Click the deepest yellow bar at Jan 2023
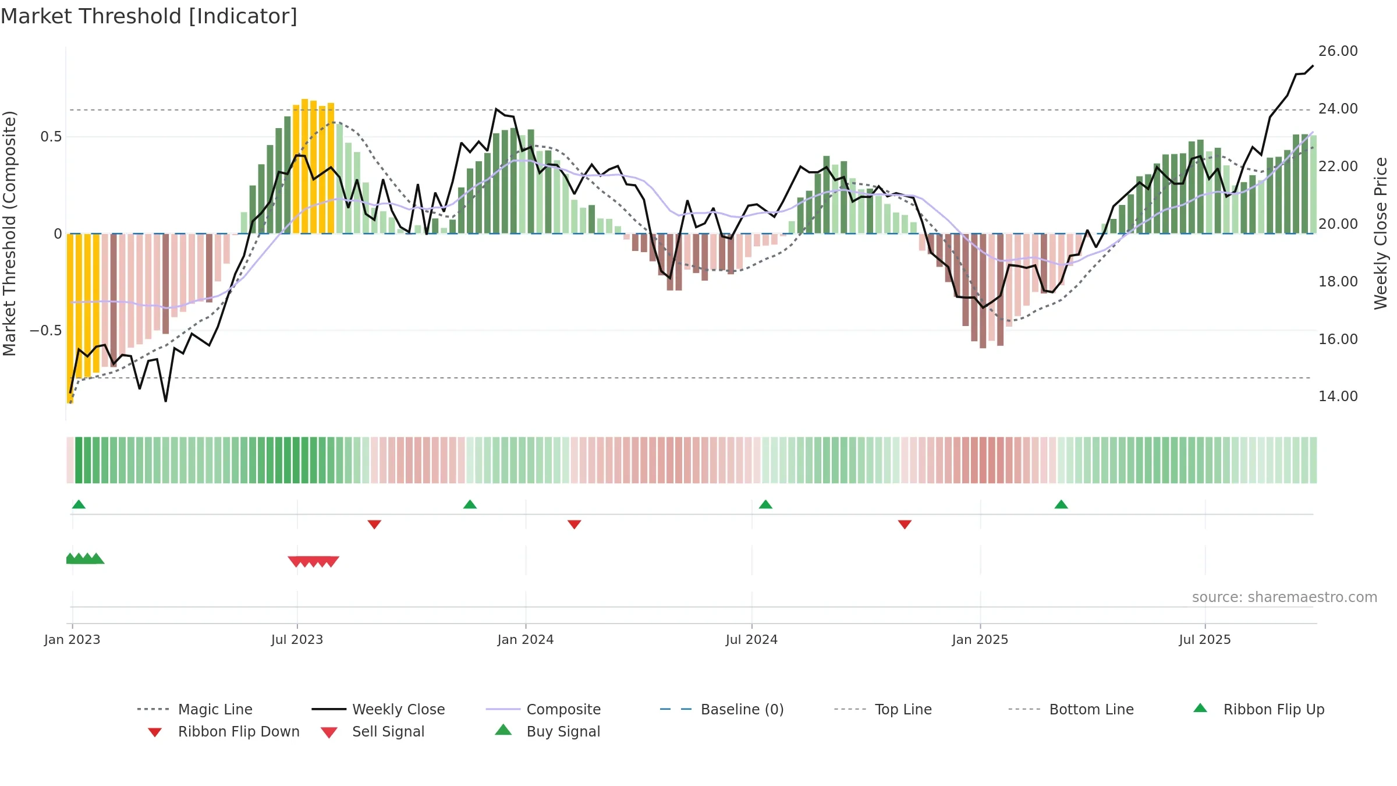The height and width of the screenshot is (786, 1397). pos(70,318)
